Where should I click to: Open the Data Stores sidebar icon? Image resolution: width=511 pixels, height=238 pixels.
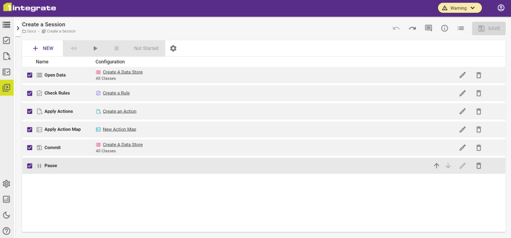[x=7, y=25]
